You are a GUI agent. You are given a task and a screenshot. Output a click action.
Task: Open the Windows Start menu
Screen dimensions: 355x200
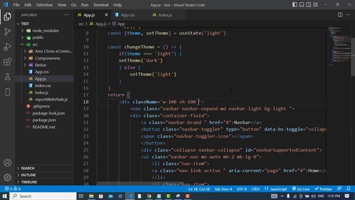tap(4, 196)
